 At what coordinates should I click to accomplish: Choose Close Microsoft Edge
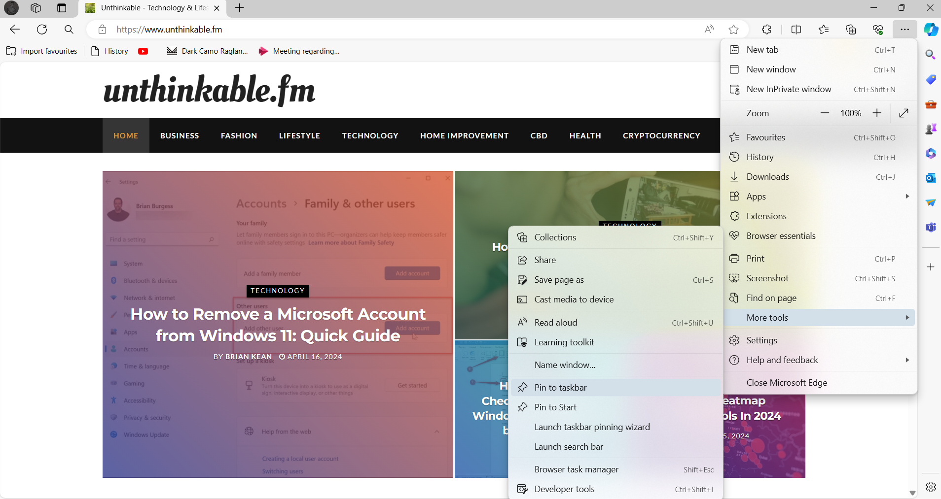(819, 383)
